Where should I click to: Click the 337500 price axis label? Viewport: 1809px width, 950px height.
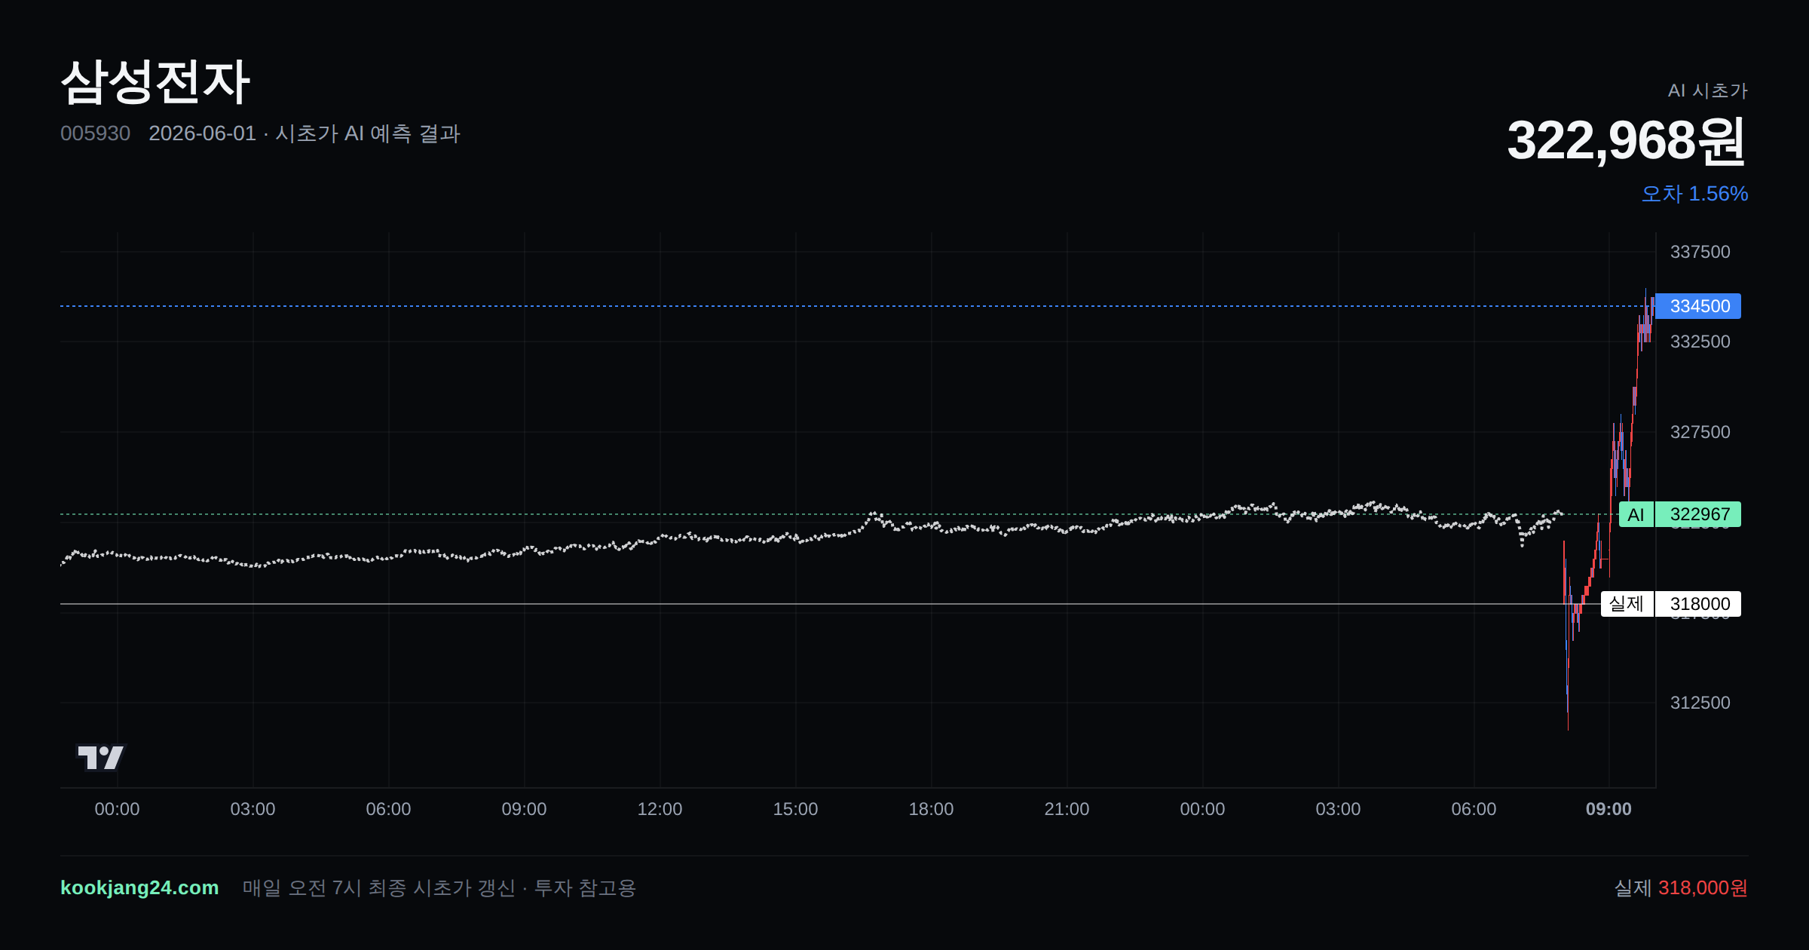click(x=1700, y=252)
